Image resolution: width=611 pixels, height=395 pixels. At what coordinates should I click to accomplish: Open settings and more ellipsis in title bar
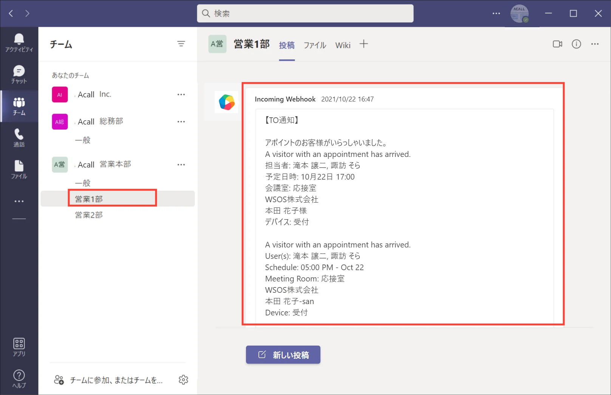496,14
